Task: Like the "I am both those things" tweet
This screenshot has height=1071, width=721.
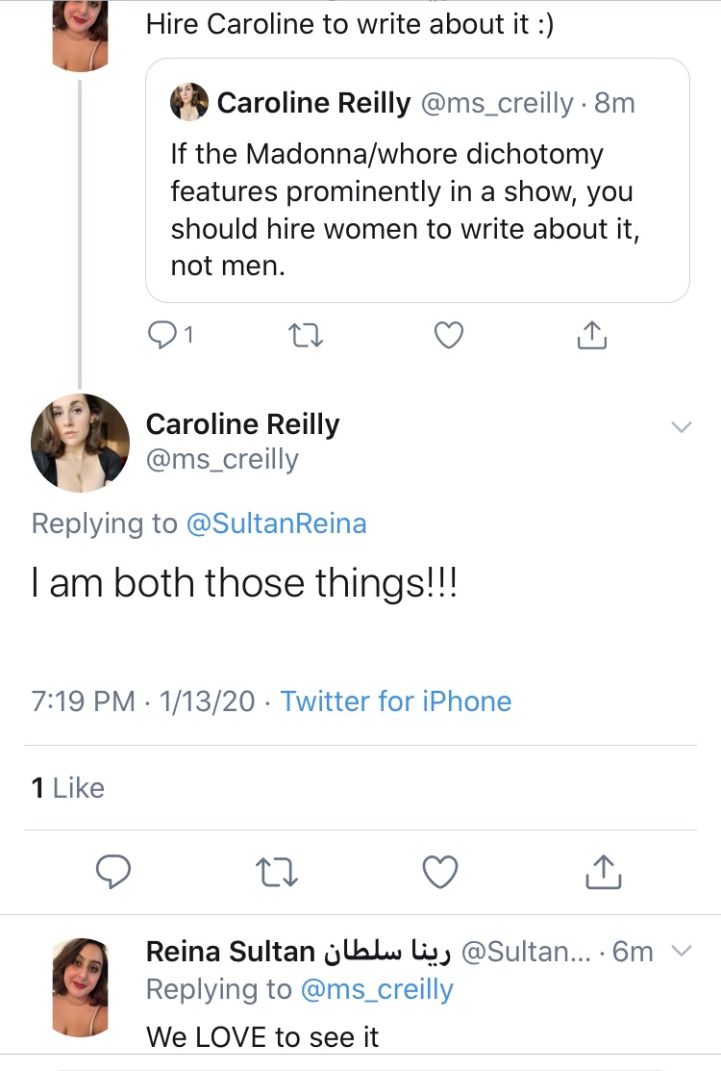Action: click(440, 872)
